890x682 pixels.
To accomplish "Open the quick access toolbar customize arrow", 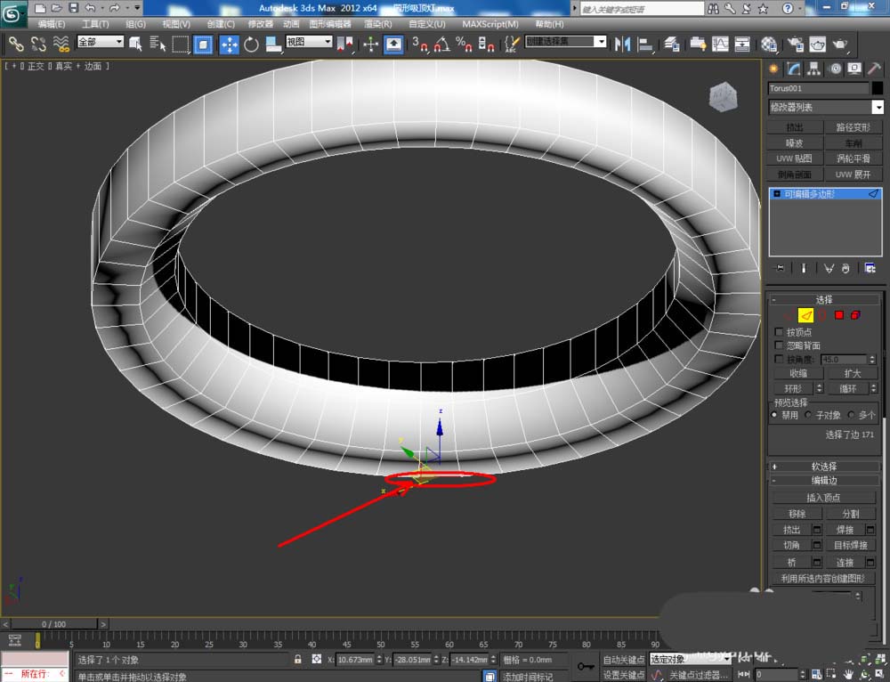I will pos(138,8).
